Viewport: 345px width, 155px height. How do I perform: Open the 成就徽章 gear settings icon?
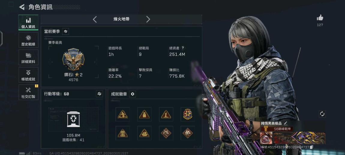coord(133,94)
